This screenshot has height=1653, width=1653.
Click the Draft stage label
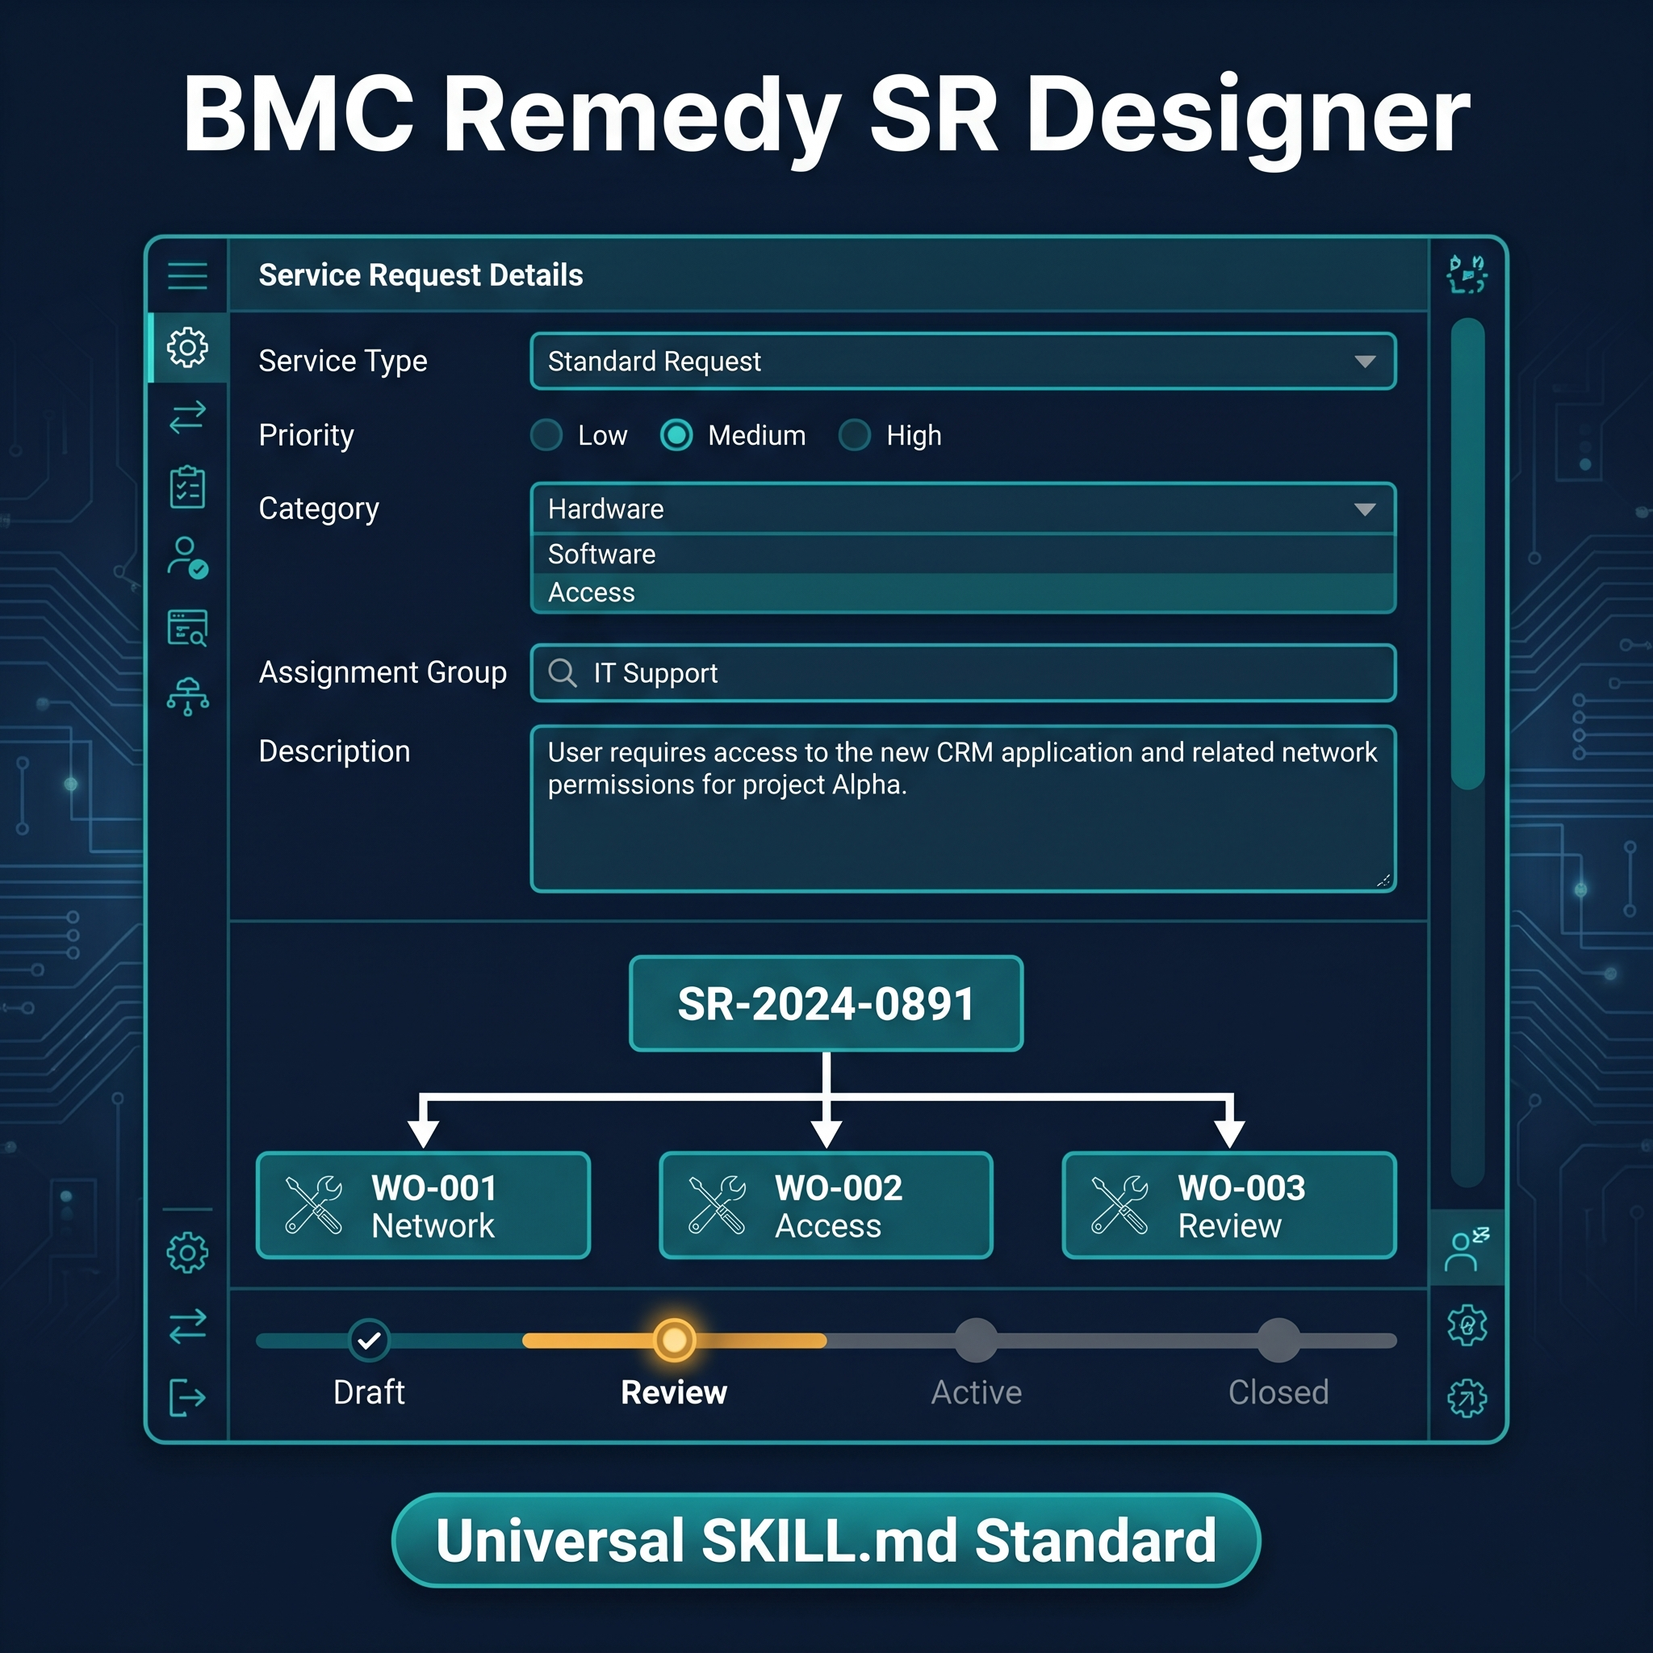tap(369, 1392)
